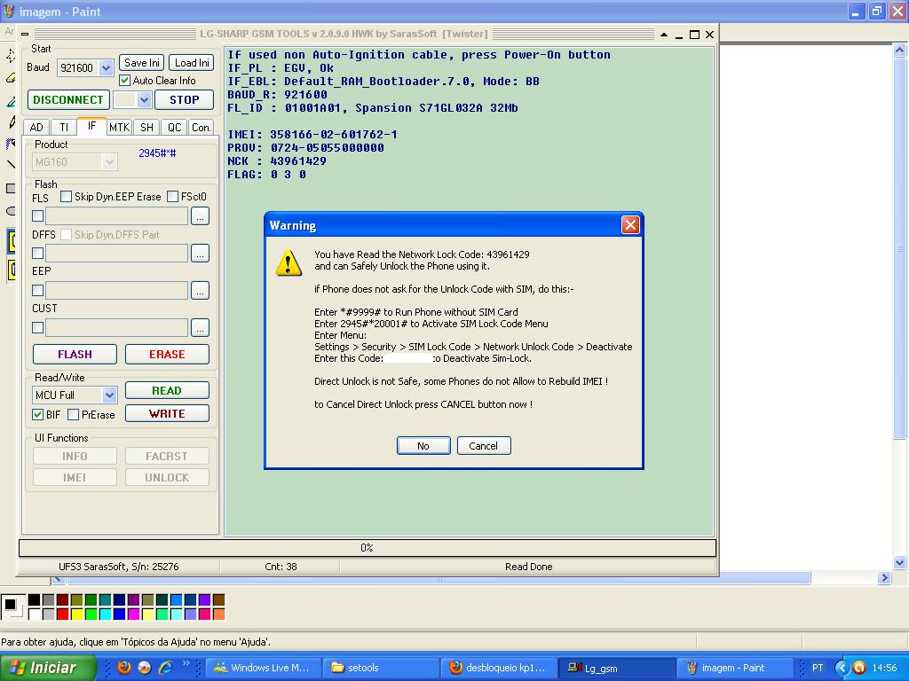
Task: Toggle the Auto Clear Info checkbox
Action: 124,81
